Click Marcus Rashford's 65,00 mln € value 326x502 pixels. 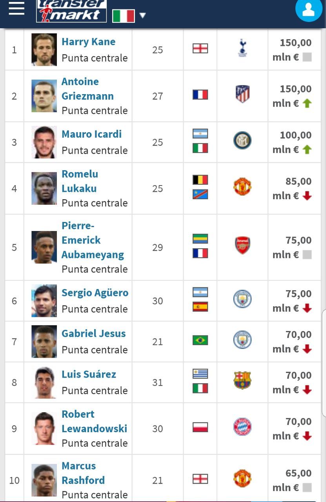coord(292,480)
